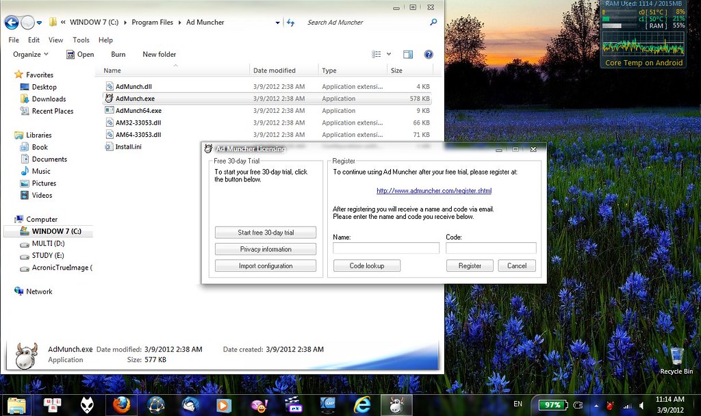701x416 pixels.
Task: Select the AM32-33053.dll file icon
Action: (x=110, y=122)
